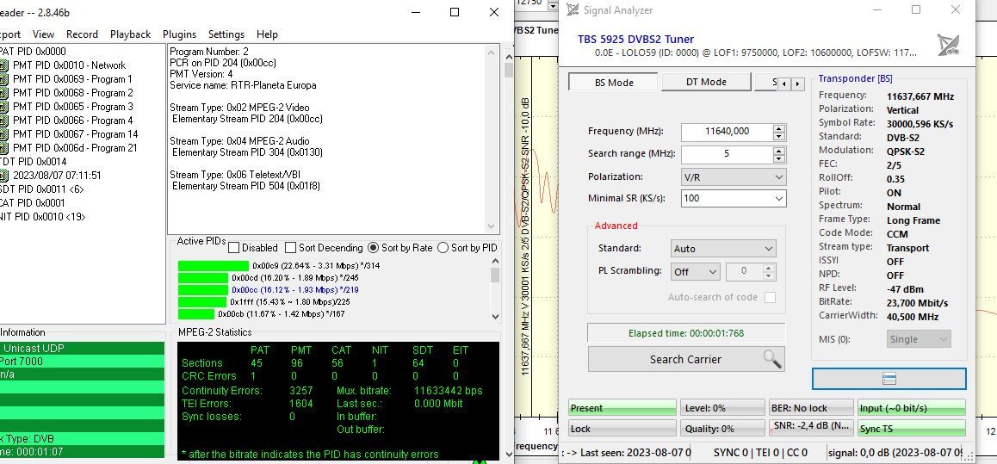Open the PL Scrambling Off dropdown
The width and height of the screenshot is (997, 464).
[695, 271]
